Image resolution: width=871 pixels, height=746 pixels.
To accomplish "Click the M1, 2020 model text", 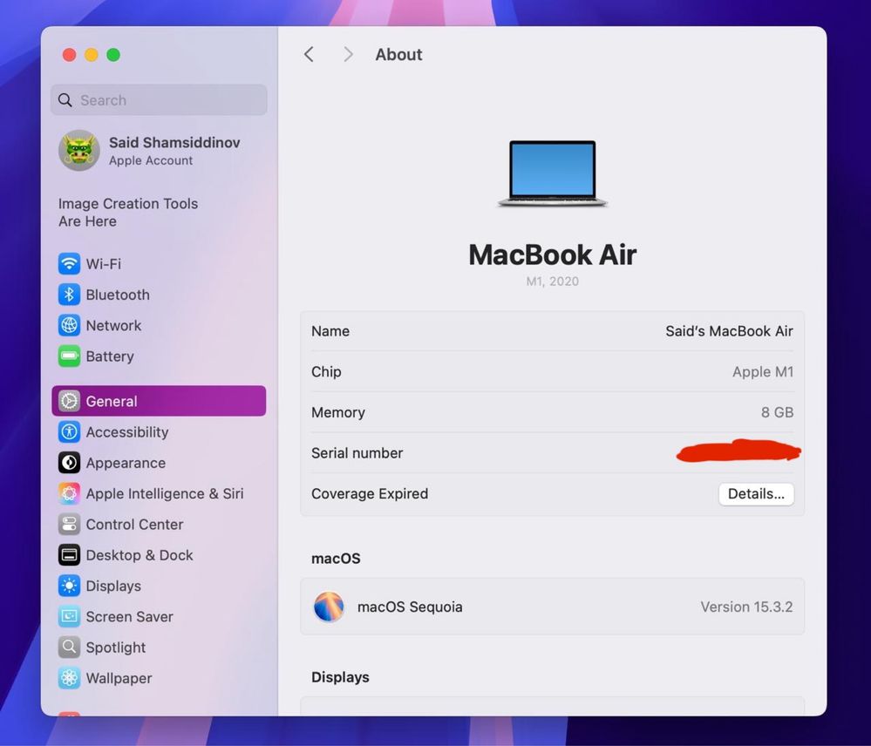I will point(553,281).
